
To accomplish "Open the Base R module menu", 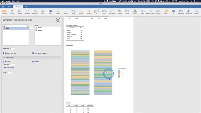I will [51, 12].
